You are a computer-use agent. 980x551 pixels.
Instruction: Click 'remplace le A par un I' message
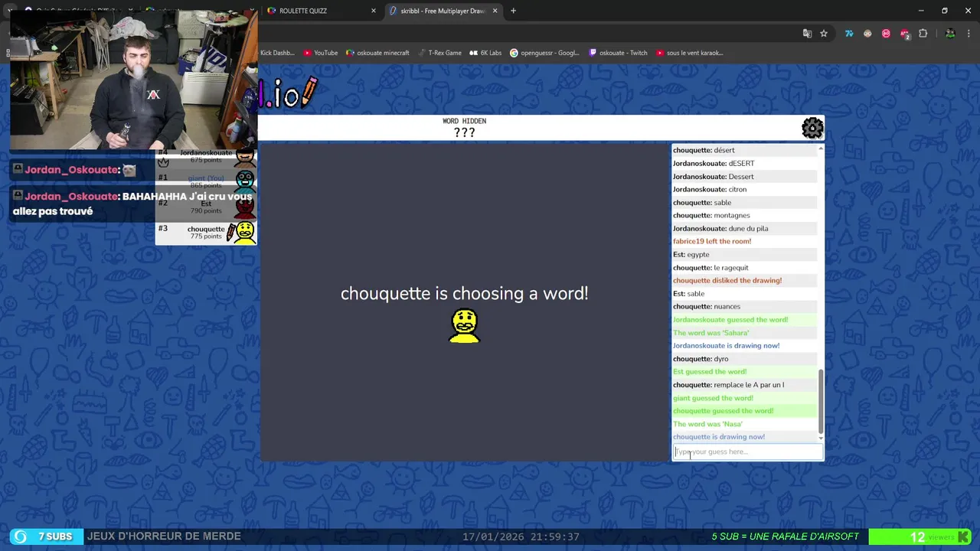coord(728,385)
